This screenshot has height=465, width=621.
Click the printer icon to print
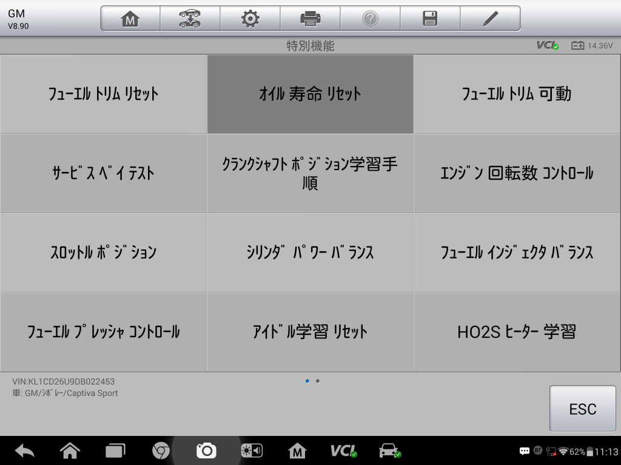point(310,19)
